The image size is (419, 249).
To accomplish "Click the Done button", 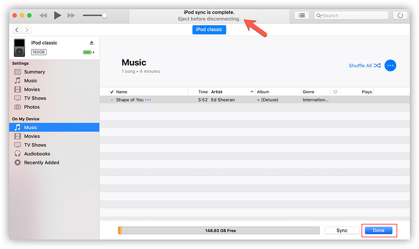I will pyautogui.click(x=378, y=231).
